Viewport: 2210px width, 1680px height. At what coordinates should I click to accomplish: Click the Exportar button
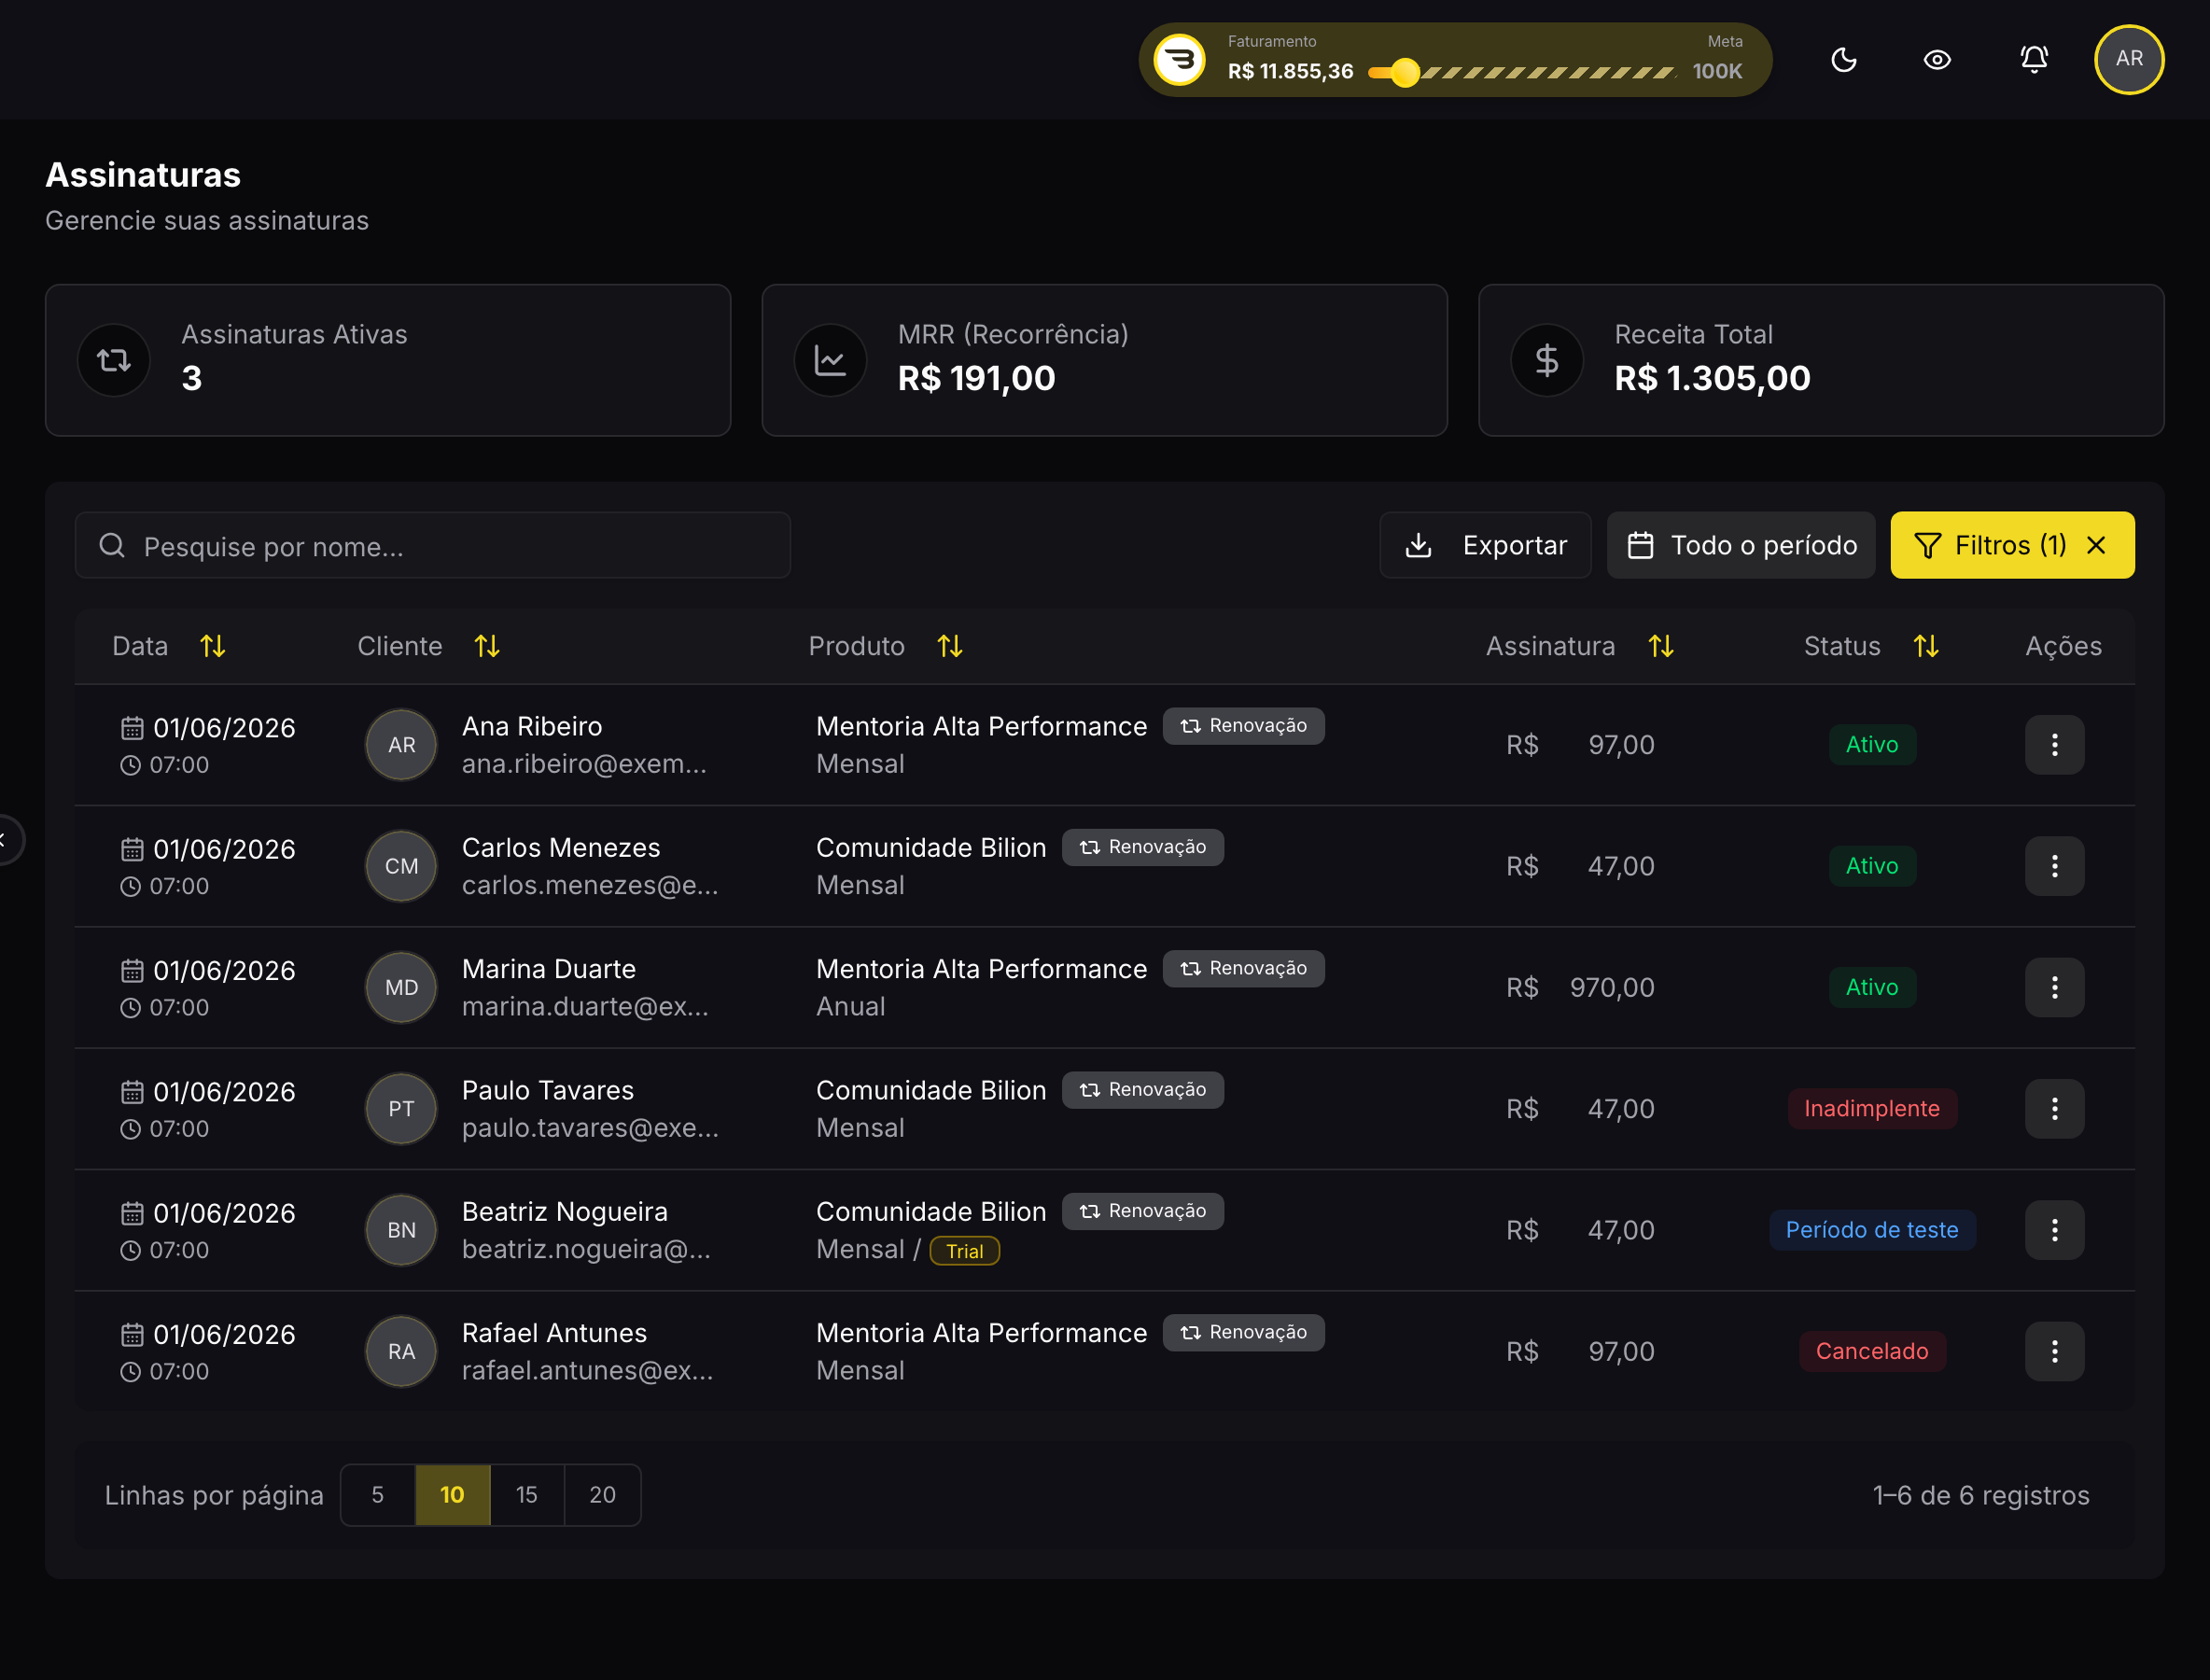pos(1485,545)
